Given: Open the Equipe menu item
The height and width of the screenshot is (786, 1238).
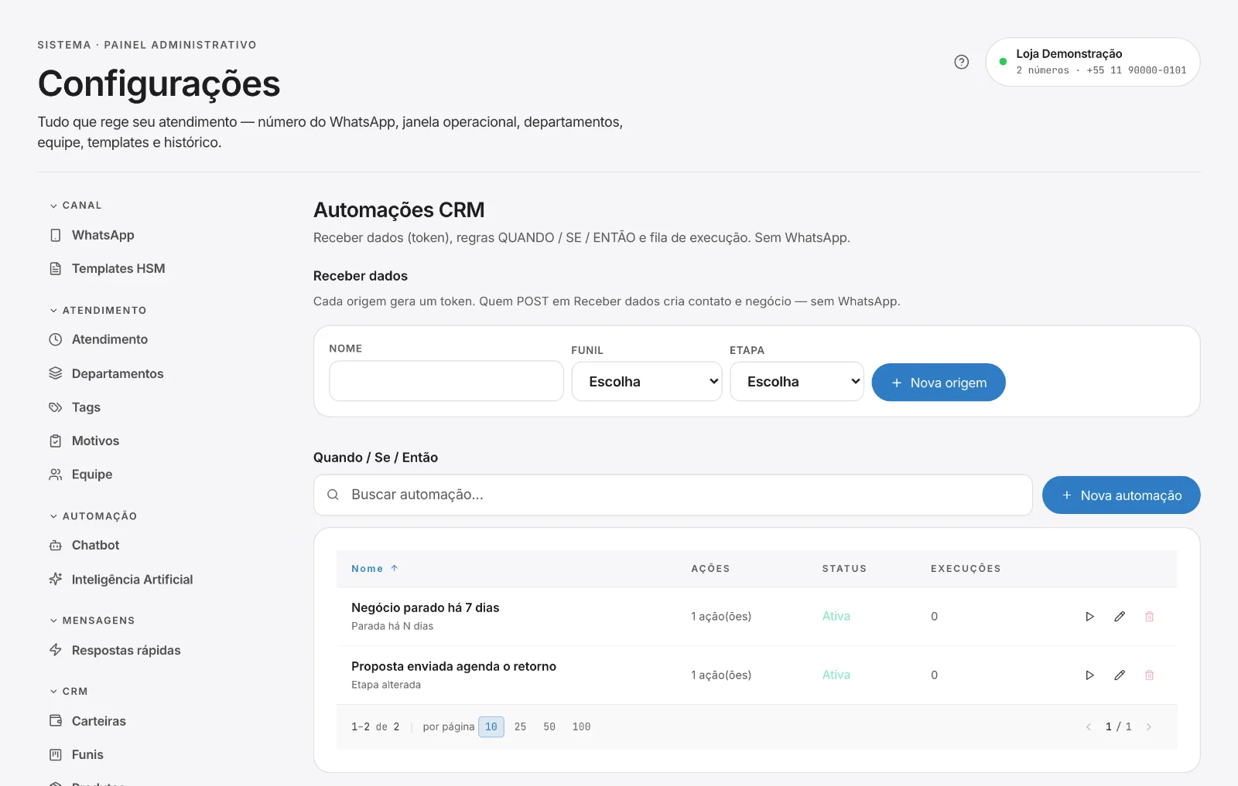Looking at the screenshot, I should point(92,475).
